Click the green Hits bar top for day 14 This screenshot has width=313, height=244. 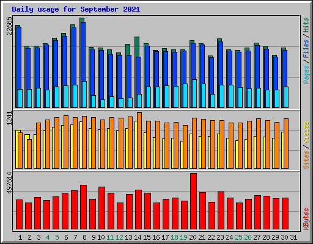pyautogui.click(x=137, y=47)
